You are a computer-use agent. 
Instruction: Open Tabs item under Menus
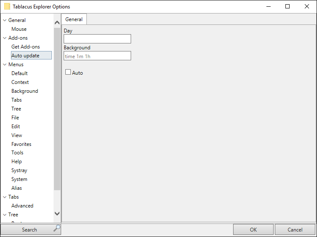(16, 100)
